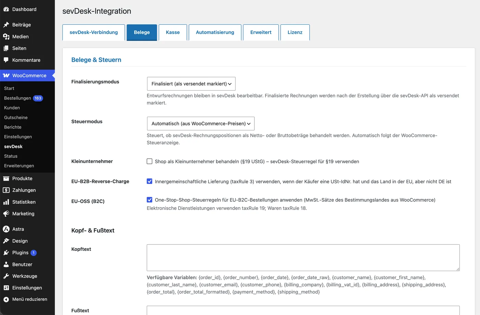The height and width of the screenshot is (315, 480).
Task: Open the Kunden submenu link
Action: click(12, 108)
